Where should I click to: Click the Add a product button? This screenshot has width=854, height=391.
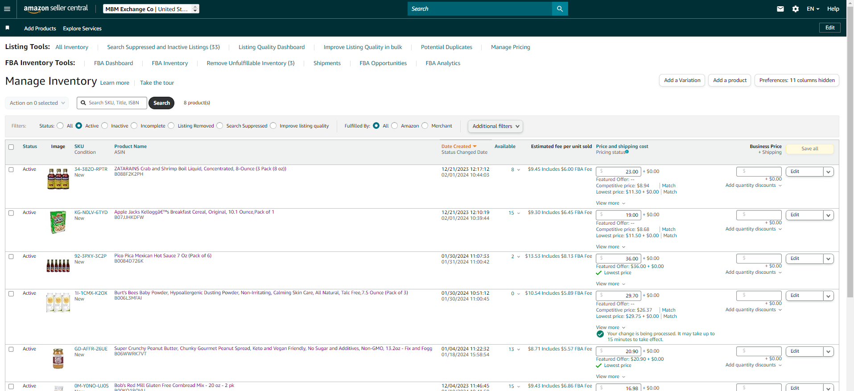click(x=730, y=80)
